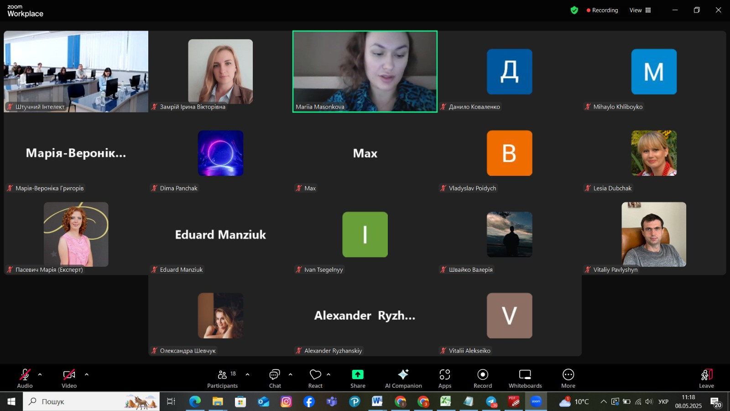The image size is (730, 411).
Task: Select Mariia Masonkova's active video tile
Action: (x=365, y=71)
